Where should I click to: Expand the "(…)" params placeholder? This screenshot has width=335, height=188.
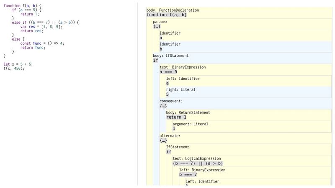(x=157, y=26)
